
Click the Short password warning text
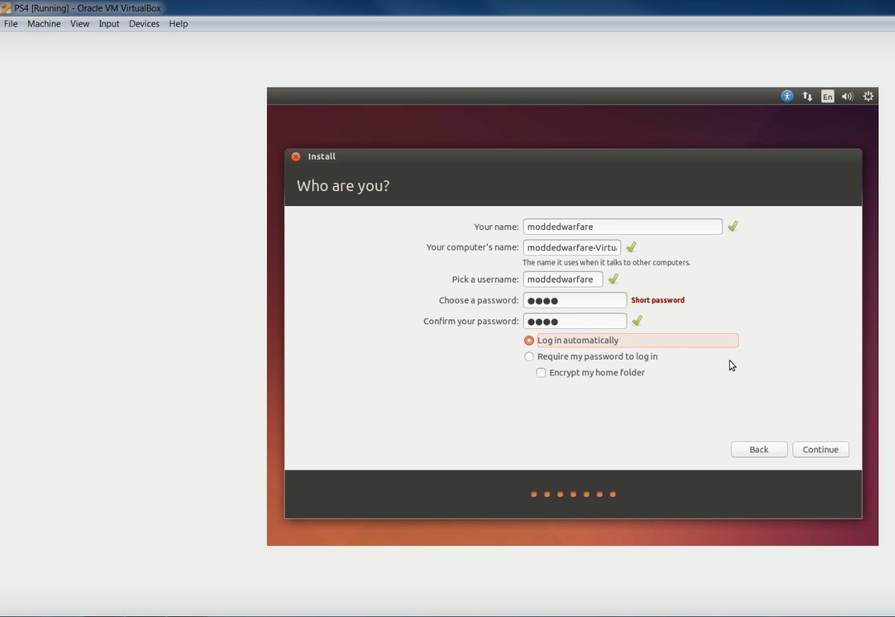658,300
